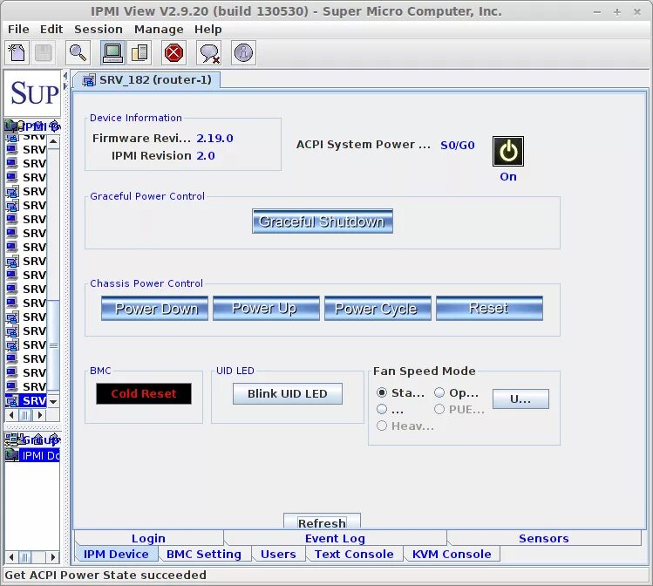Click the Graceful Shutdown button
The height and width of the screenshot is (586, 653).
(323, 221)
